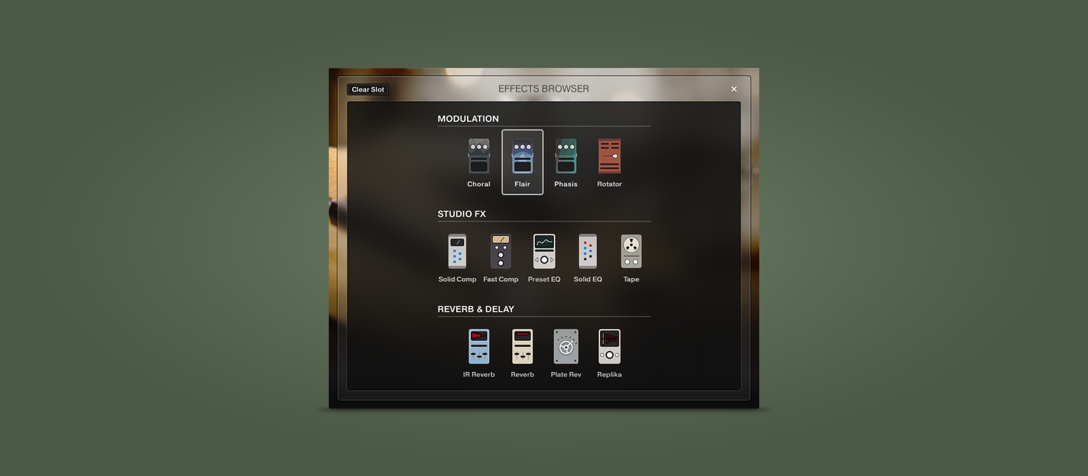
Task: Click the Clear Slot button
Action: [x=368, y=89]
